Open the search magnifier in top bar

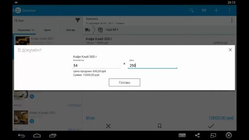pyautogui.click(x=191, y=10)
